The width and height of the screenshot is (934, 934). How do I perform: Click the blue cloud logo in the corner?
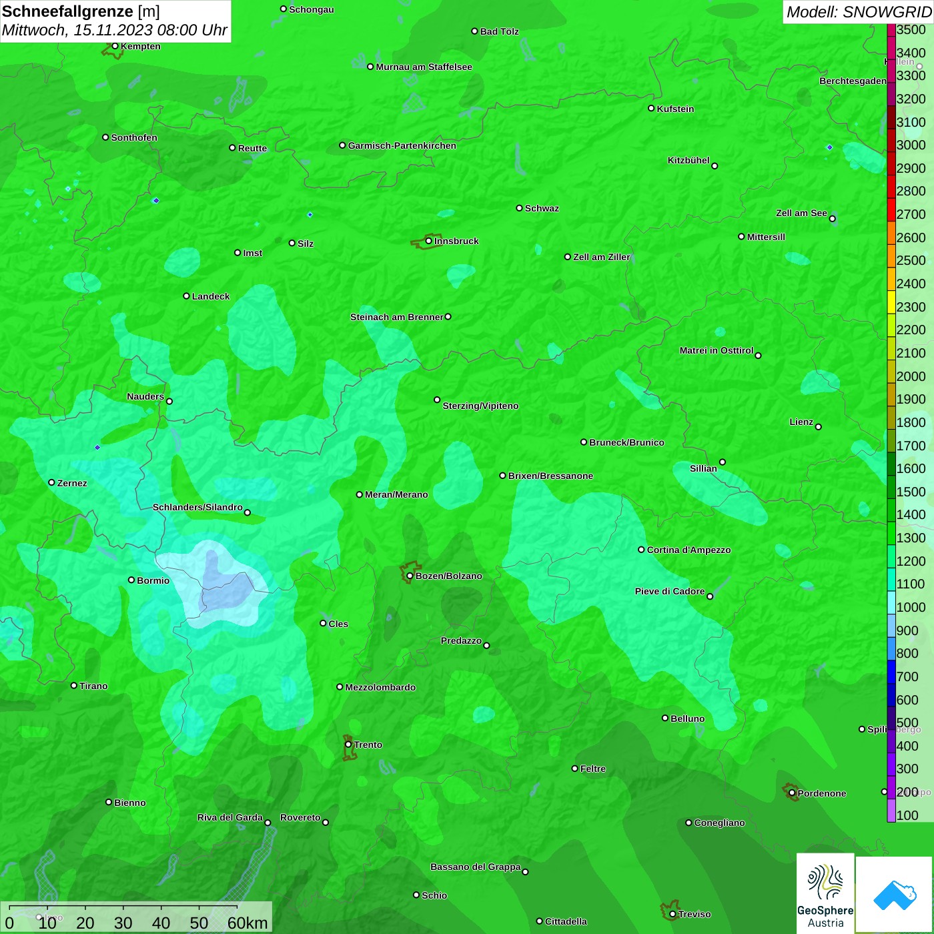895,895
